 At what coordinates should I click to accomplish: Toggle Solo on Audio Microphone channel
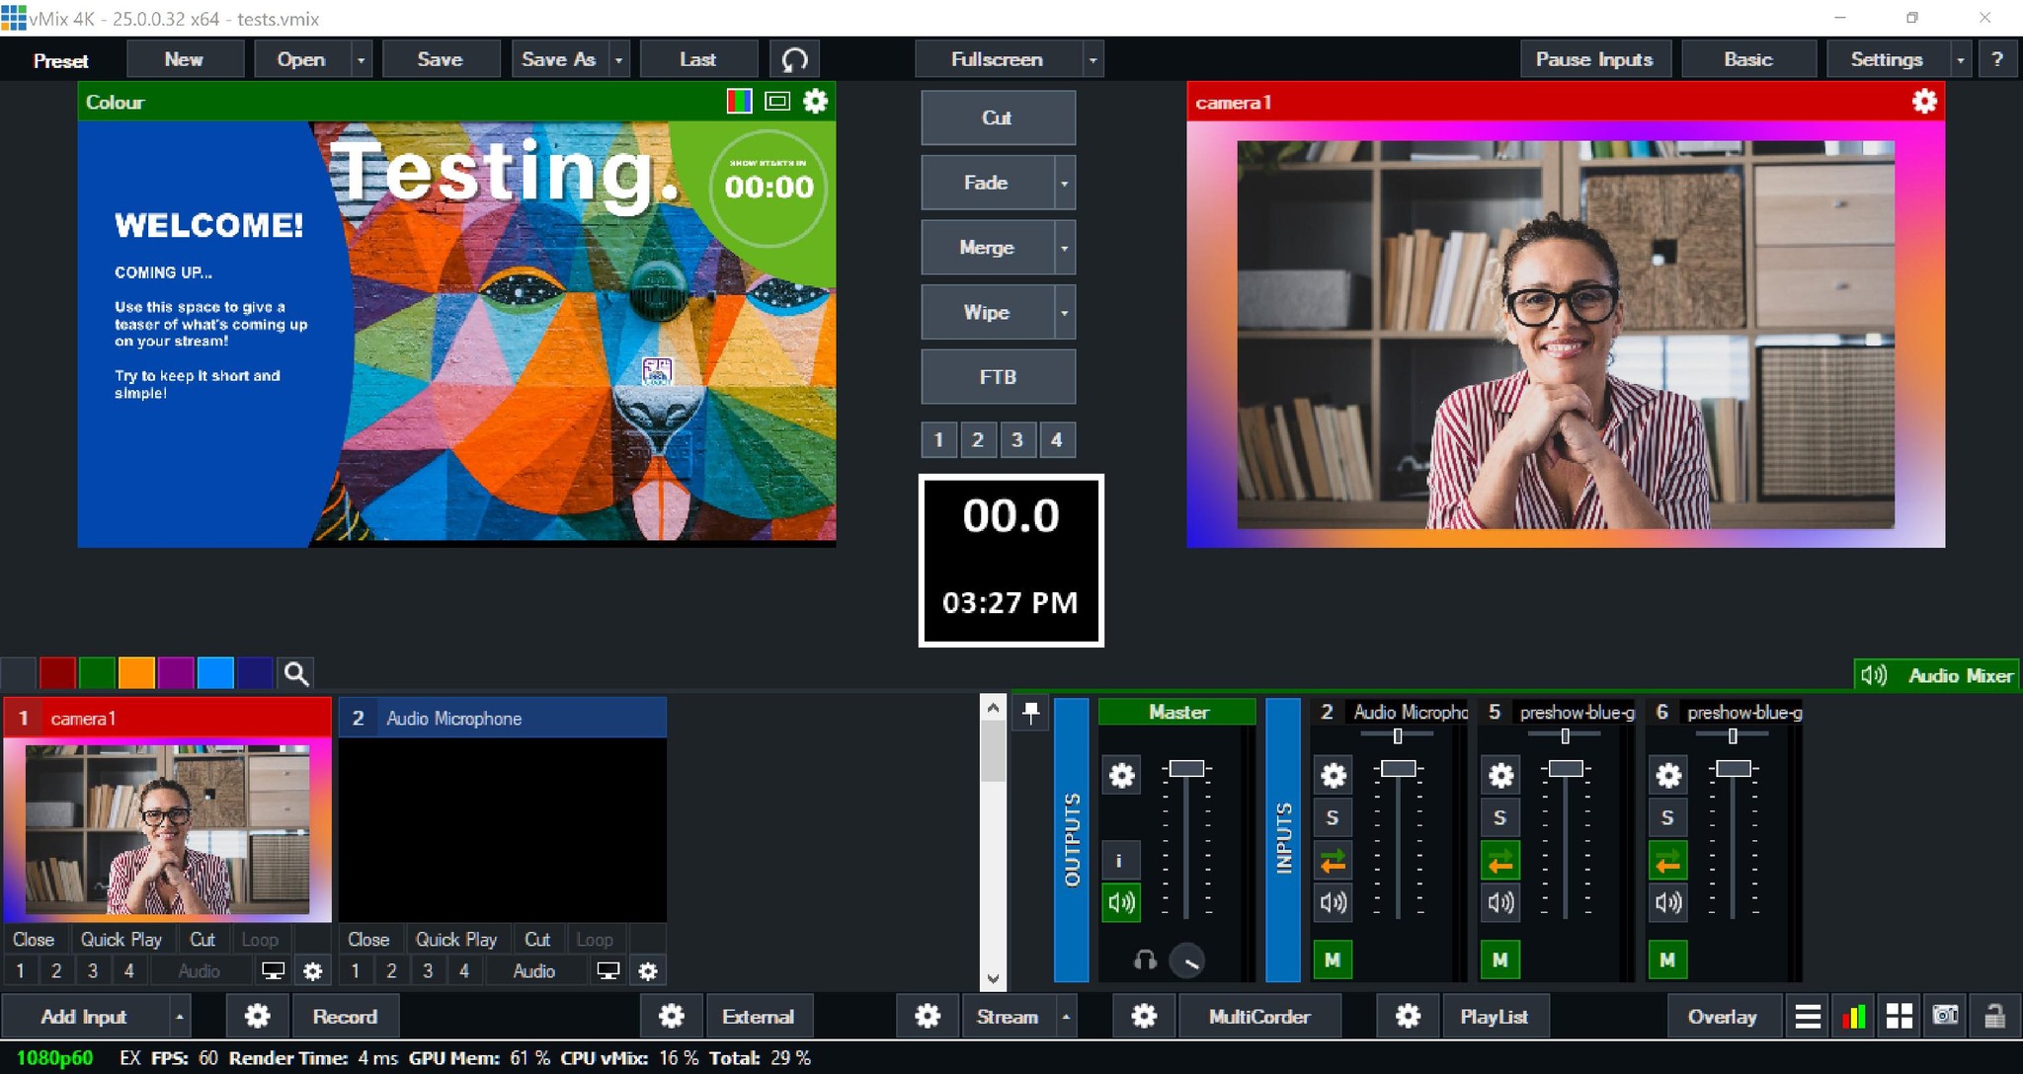pyautogui.click(x=1333, y=817)
